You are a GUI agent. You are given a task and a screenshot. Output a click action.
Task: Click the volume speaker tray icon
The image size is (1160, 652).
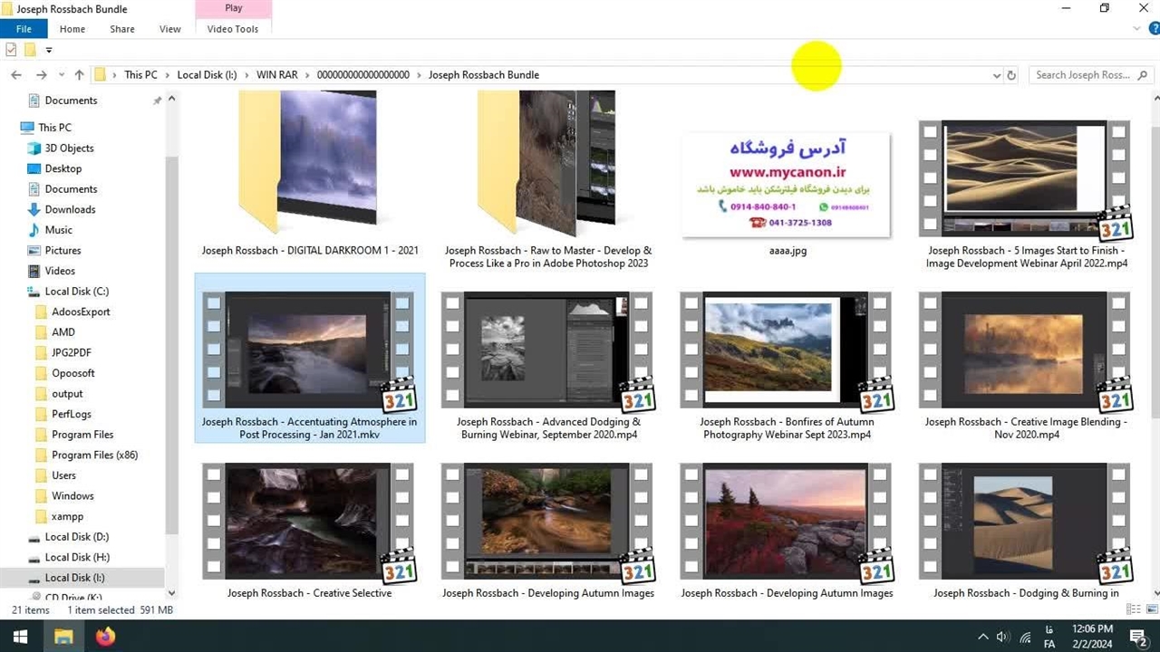tap(1003, 637)
